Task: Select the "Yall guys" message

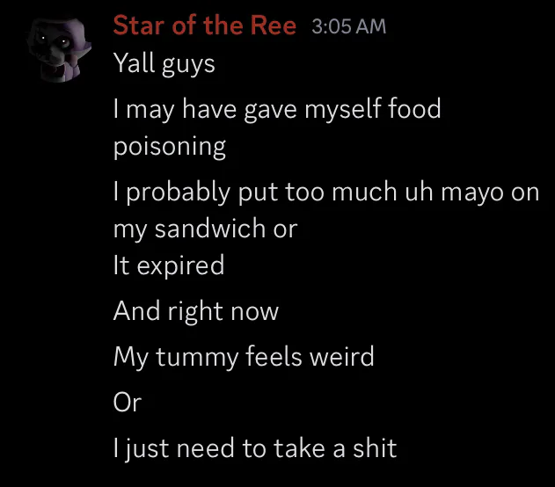Action: (164, 64)
